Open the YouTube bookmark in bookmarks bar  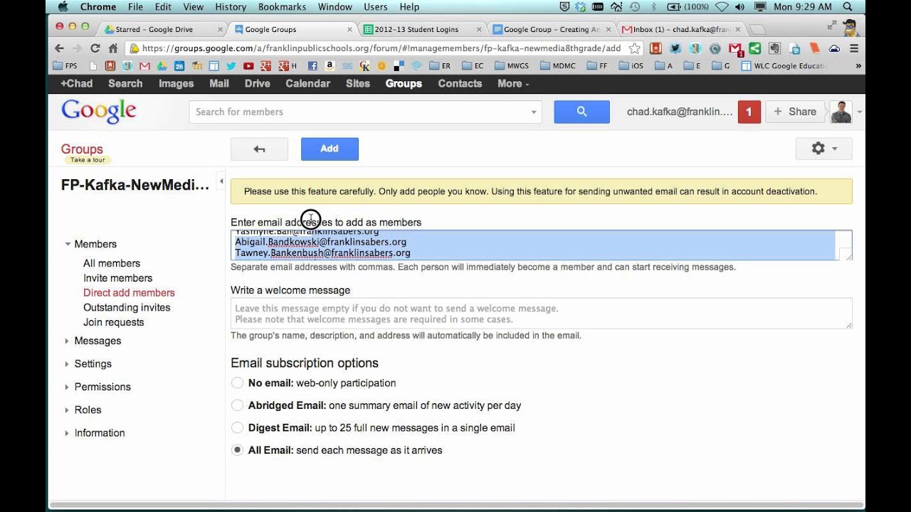click(x=248, y=66)
